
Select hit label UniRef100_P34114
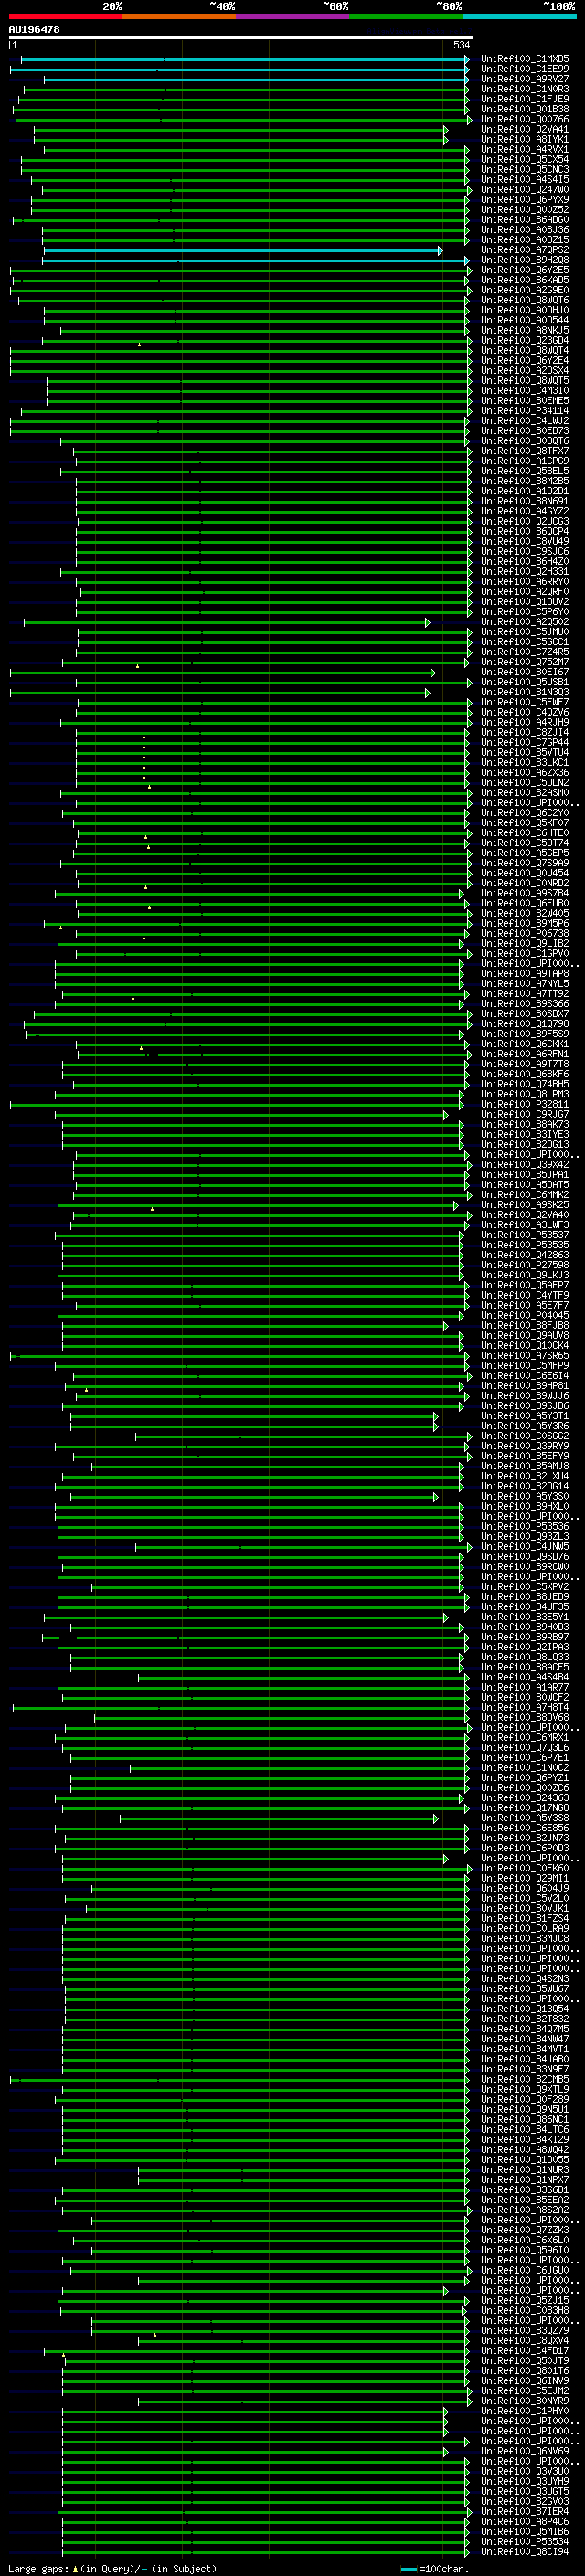click(525, 410)
